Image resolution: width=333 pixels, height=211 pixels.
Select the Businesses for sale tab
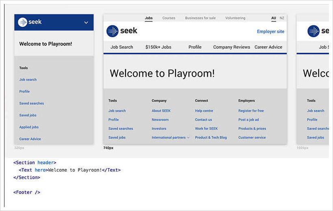tap(200, 18)
